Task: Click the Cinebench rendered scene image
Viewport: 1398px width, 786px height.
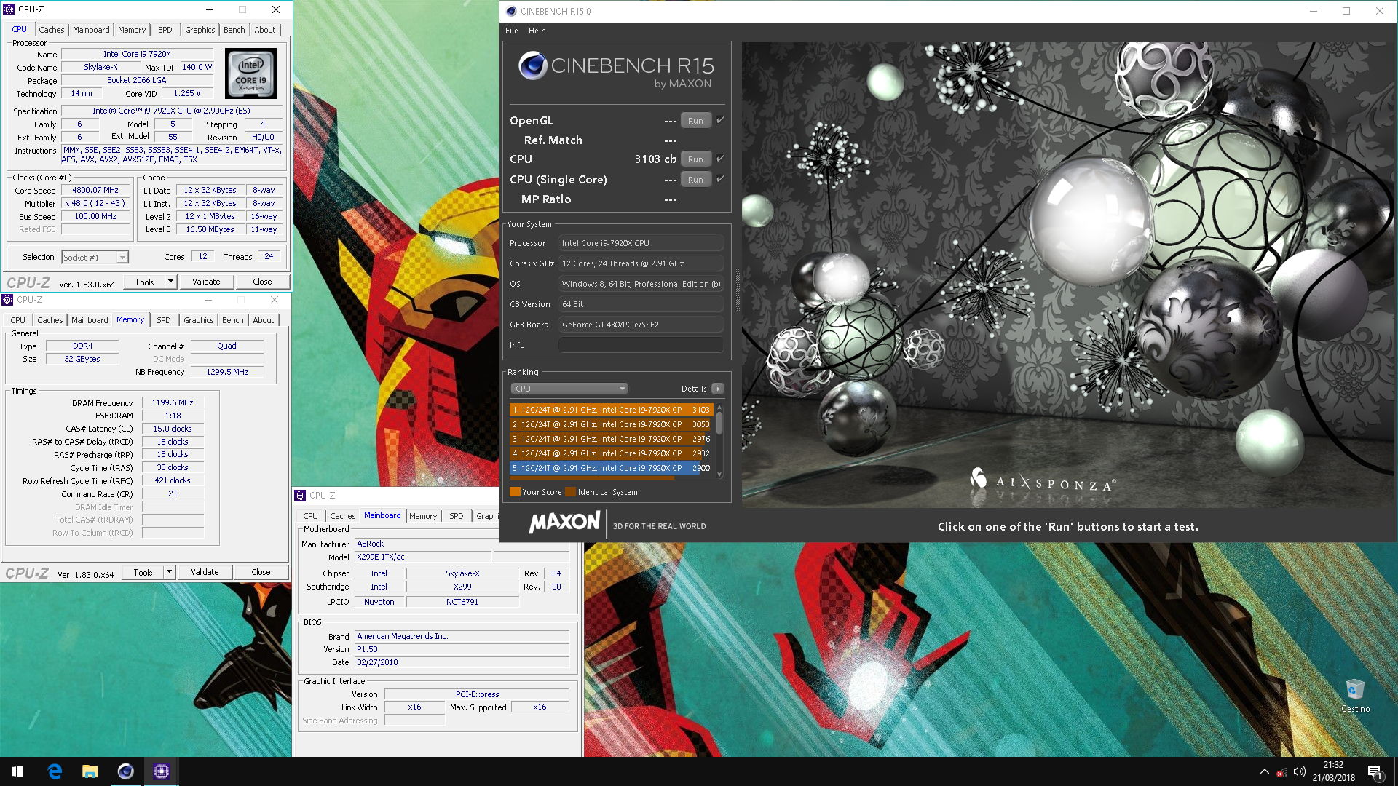Action: click(1067, 274)
